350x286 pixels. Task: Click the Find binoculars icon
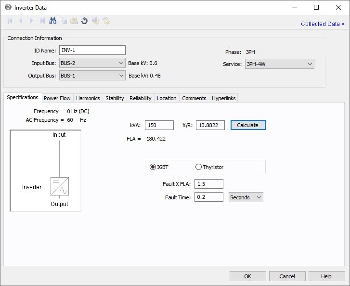tap(53, 21)
